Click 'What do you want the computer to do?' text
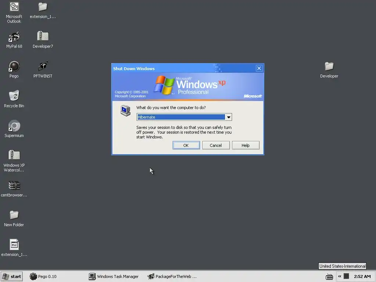 click(171, 108)
